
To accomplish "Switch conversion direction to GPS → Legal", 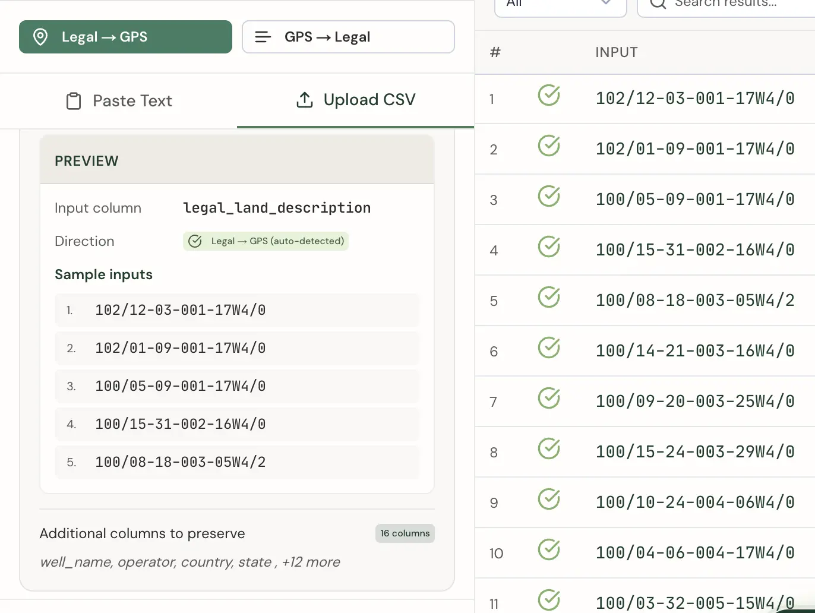I will coord(348,37).
